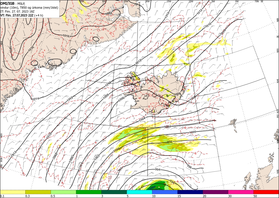The width and height of the screenshot is (279, 198).
Task: Pick the blue 10 mm legend swatch
Action: (165, 192)
